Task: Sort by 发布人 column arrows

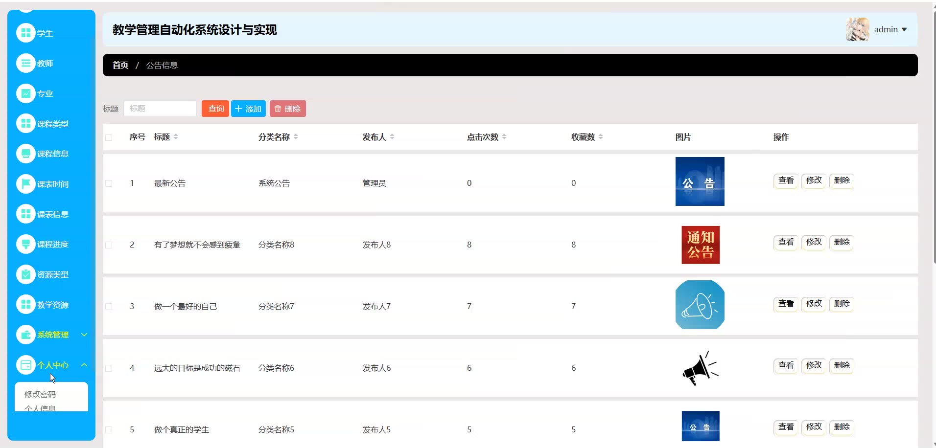Action: (392, 137)
